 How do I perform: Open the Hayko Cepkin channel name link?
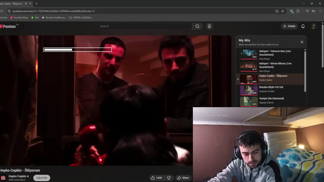pos(17,176)
